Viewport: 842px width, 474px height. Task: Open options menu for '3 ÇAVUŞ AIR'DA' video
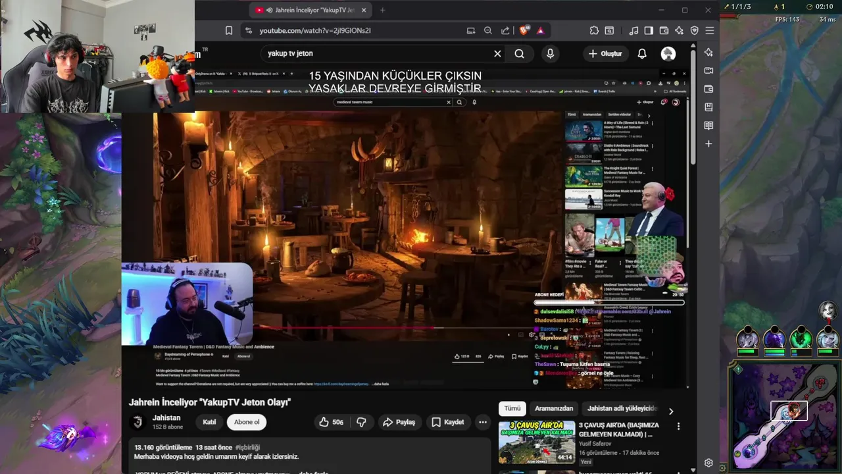(x=678, y=427)
